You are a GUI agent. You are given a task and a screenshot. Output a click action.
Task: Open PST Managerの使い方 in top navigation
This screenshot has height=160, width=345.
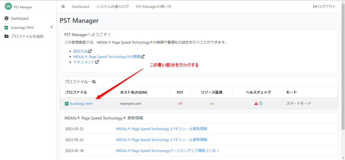154,7
